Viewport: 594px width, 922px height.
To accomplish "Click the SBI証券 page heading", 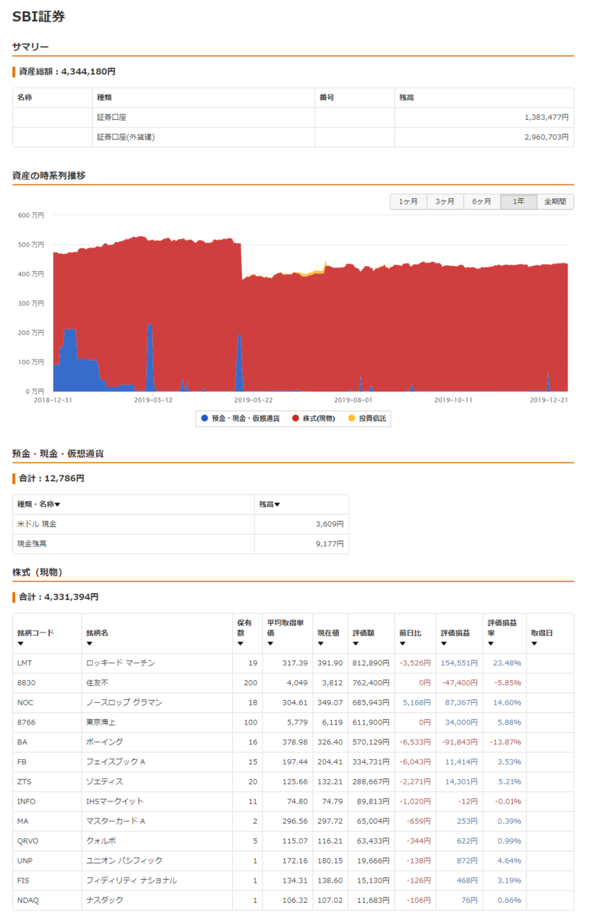I will click(x=38, y=16).
